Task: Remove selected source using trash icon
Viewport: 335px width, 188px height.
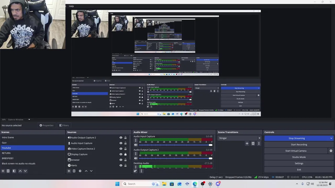Action: pos(74,171)
